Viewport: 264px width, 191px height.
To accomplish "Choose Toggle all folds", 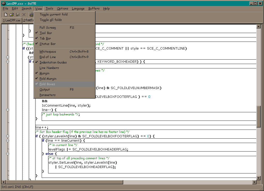I will (51, 20).
